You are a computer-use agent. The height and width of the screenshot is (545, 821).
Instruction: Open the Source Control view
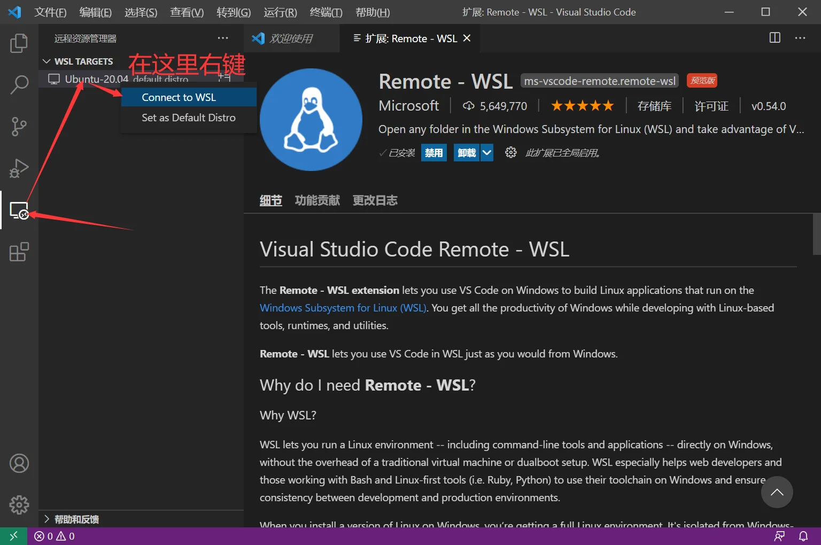point(19,127)
